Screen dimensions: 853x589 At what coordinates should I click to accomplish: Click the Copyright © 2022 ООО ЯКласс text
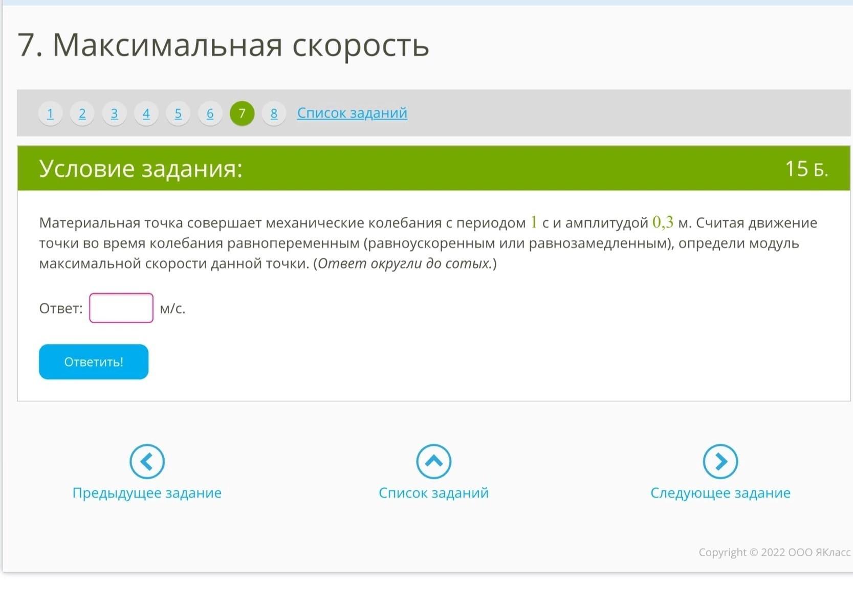(x=775, y=552)
